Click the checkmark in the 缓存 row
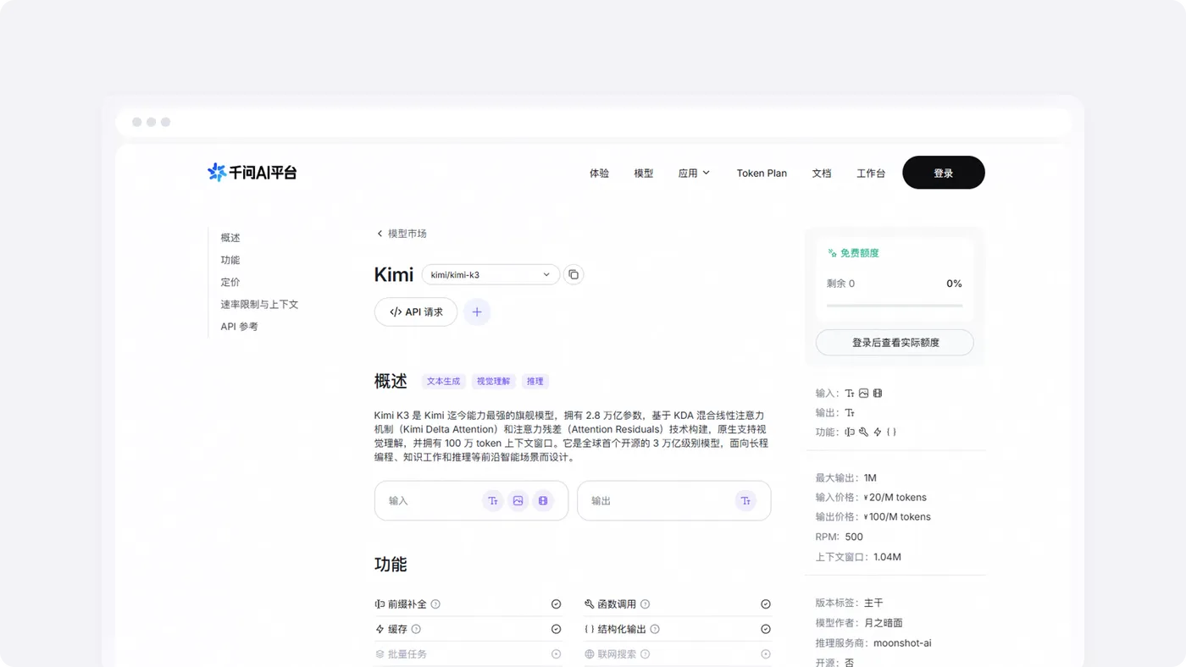 pyautogui.click(x=556, y=629)
